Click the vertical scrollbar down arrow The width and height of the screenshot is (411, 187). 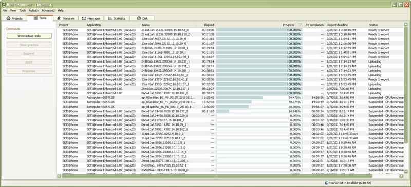pos(406,171)
